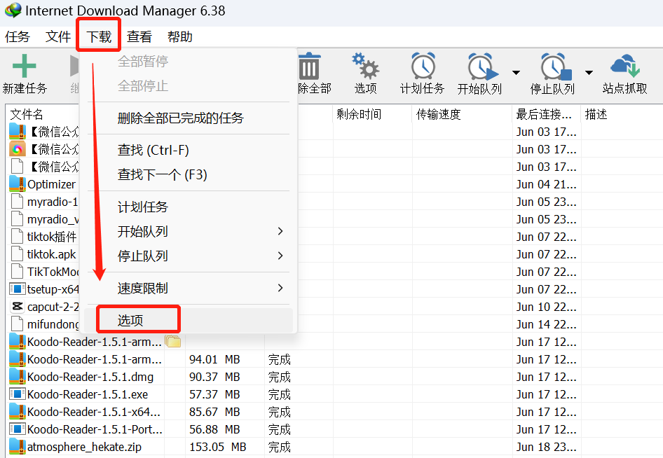Click 完成 status in Koodo-Reader-1.5.1.dmg row
The width and height of the screenshot is (663, 458).
(x=280, y=377)
